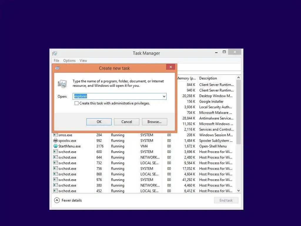Select the spoolsv.exe printer icon
Image resolution: width=301 pixels, height=226 pixels.
pyautogui.click(x=56, y=140)
